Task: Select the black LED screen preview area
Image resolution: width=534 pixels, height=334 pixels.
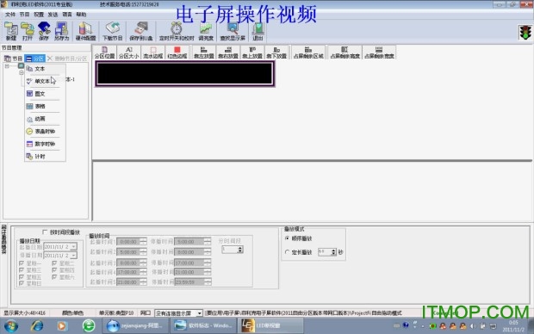Action: click(185, 73)
